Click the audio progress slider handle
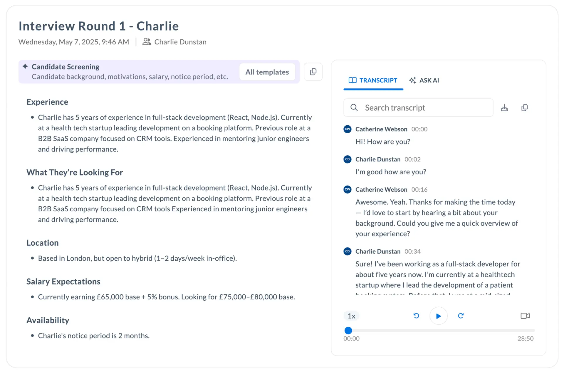The image size is (564, 374). click(x=348, y=331)
